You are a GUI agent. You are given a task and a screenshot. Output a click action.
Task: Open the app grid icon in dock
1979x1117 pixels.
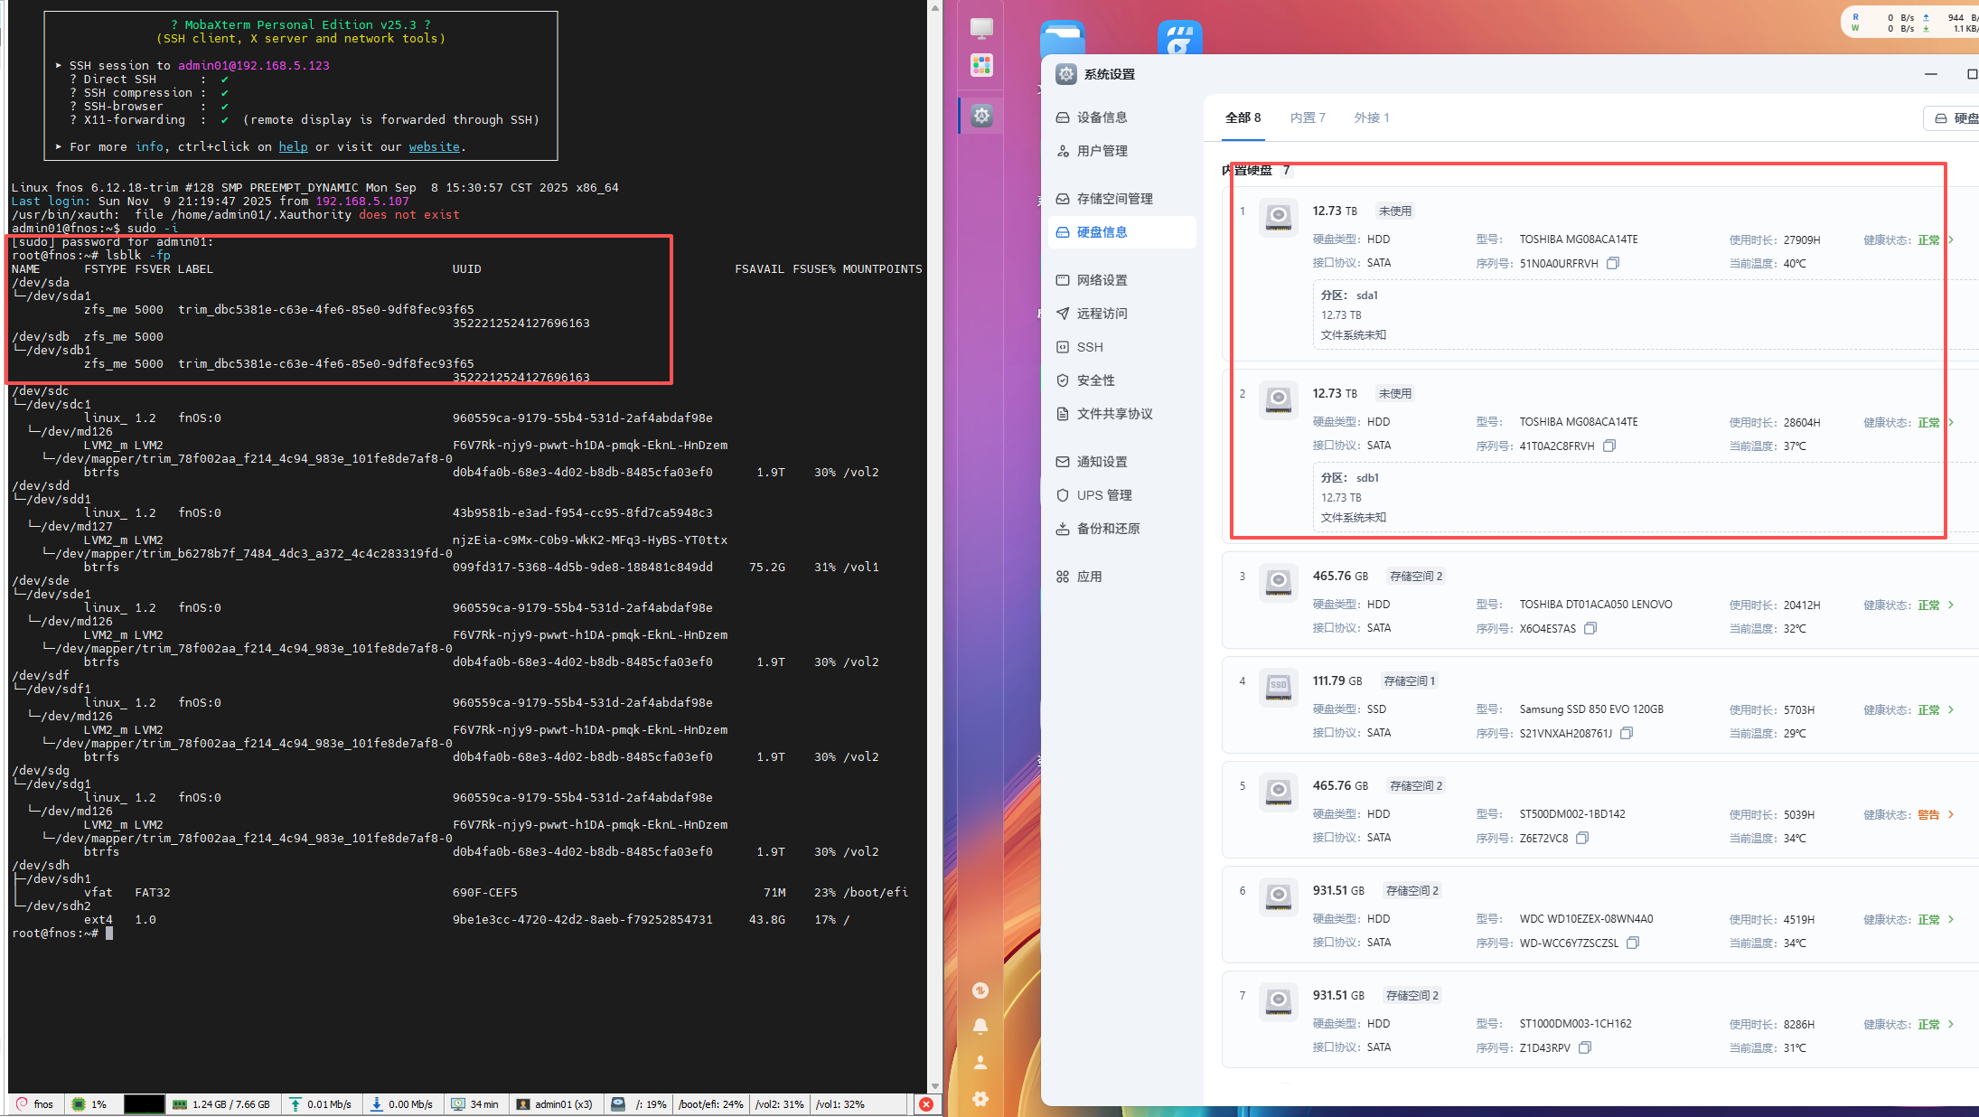pos(982,65)
